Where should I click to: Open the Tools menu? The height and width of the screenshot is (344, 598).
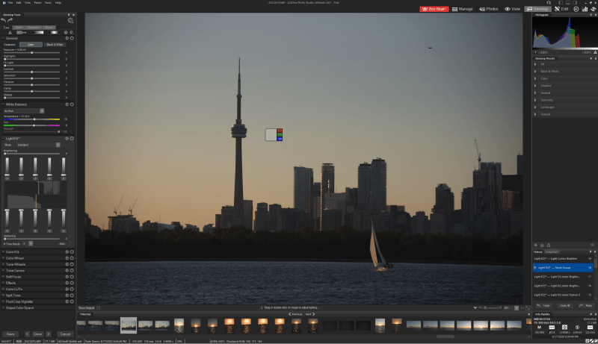coord(48,3)
